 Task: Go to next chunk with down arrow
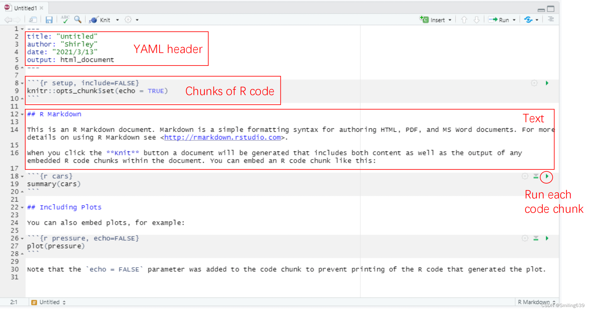tap(476, 20)
